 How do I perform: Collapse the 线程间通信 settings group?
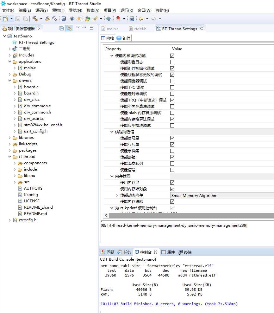coord(112,132)
